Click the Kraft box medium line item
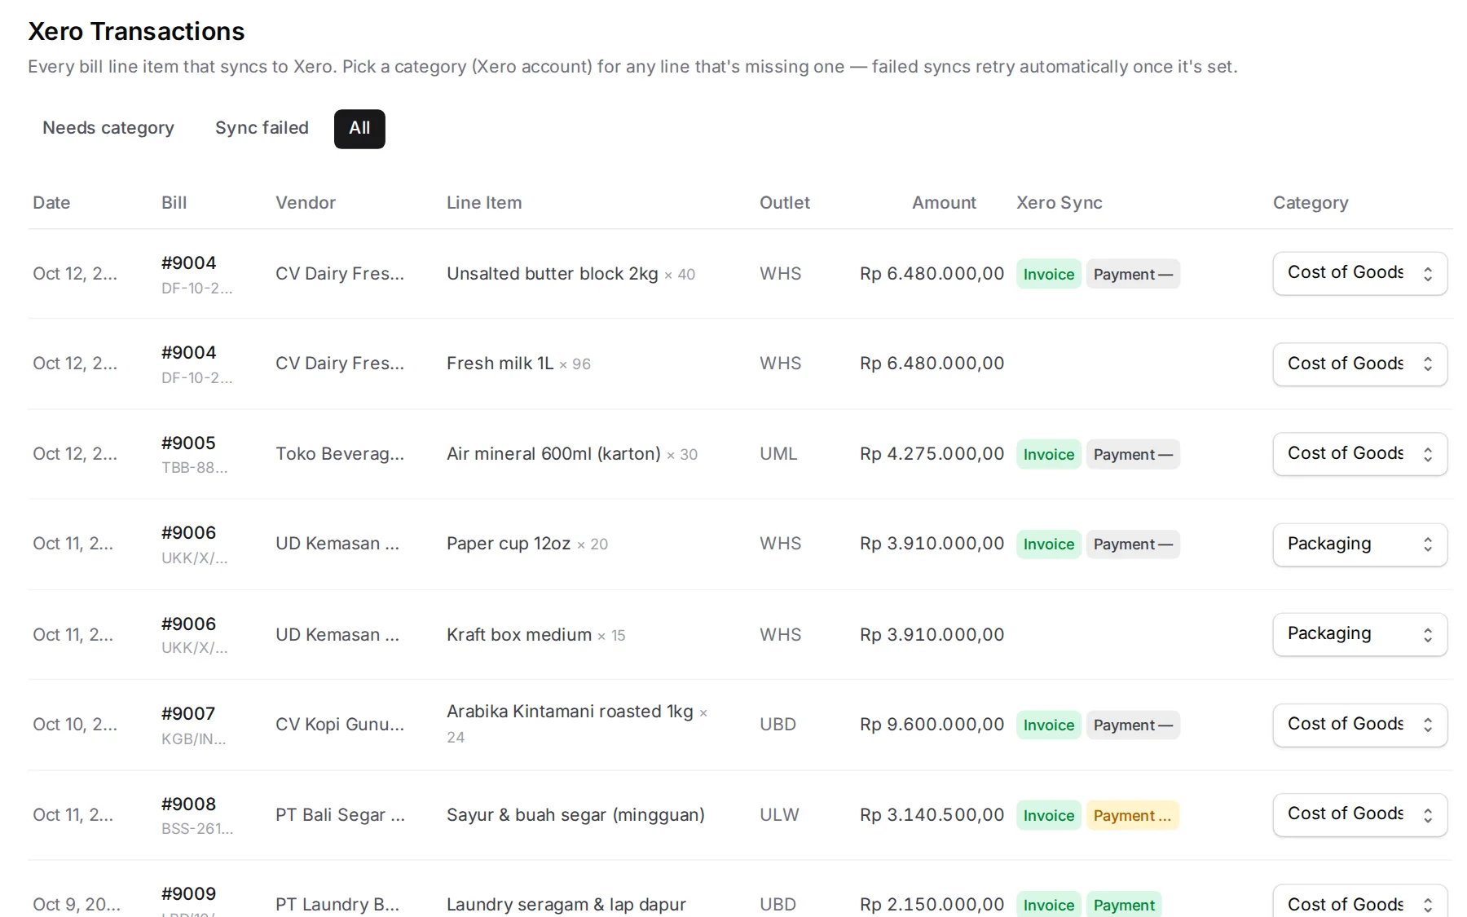This screenshot has width=1467, height=917. click(x=536, y=635)
